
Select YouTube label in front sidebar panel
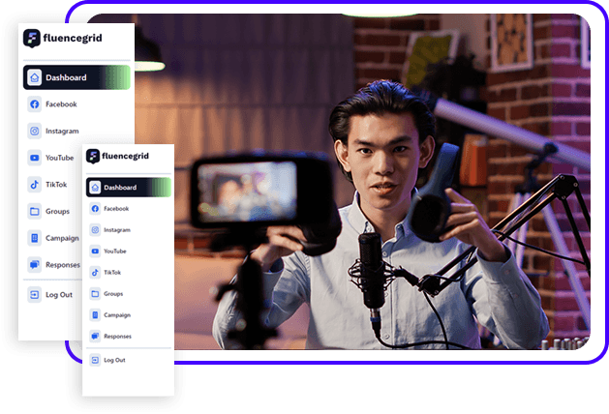pyautogui.click(x=115, y=251)
